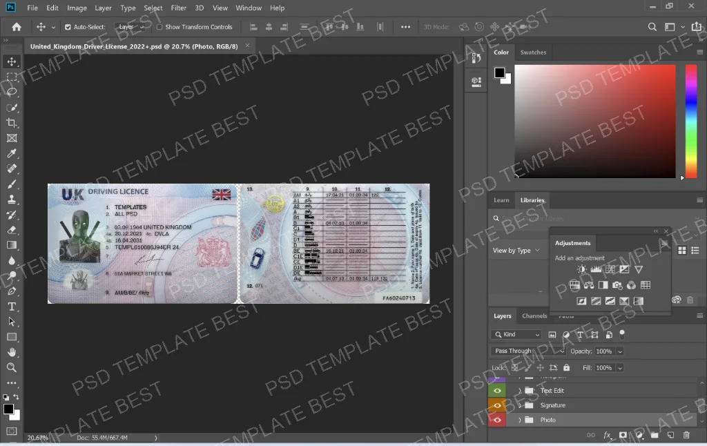
Task: Open the Window menu
Action: [249, 8]
